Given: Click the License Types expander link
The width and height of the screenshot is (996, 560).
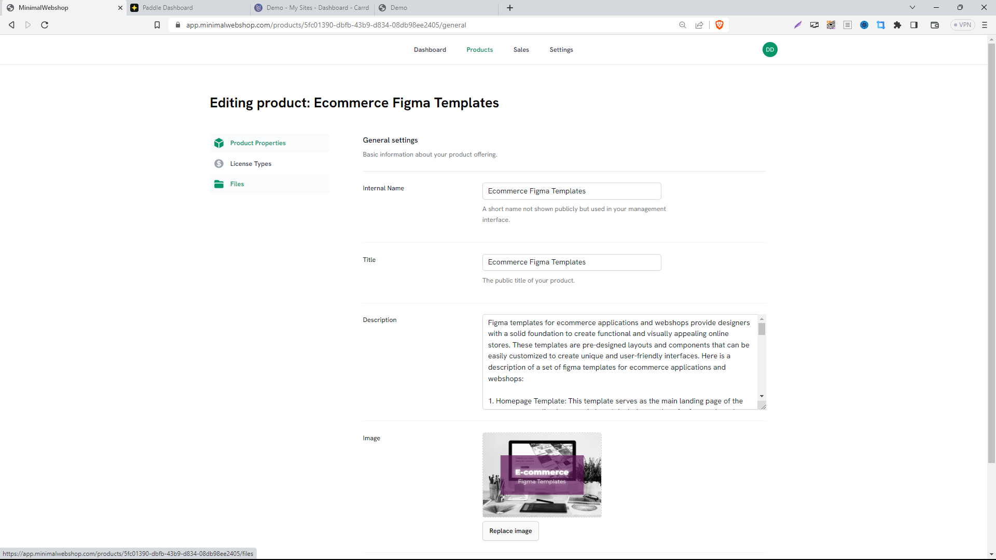Looking at the screenshot, I should point(250,163).
